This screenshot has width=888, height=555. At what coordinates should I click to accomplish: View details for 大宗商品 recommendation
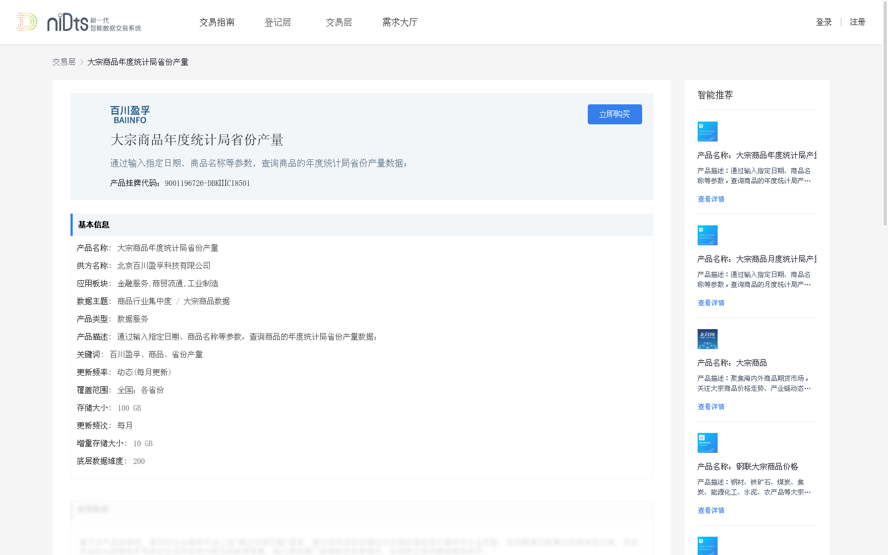pyautogui.click(x=711, y=407)
